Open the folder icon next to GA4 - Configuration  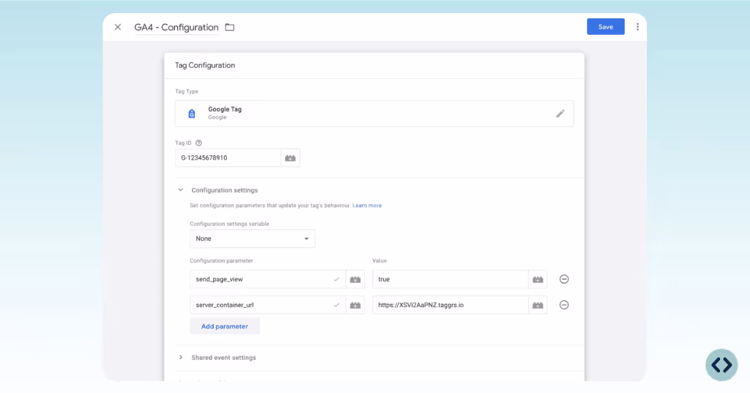229,27
